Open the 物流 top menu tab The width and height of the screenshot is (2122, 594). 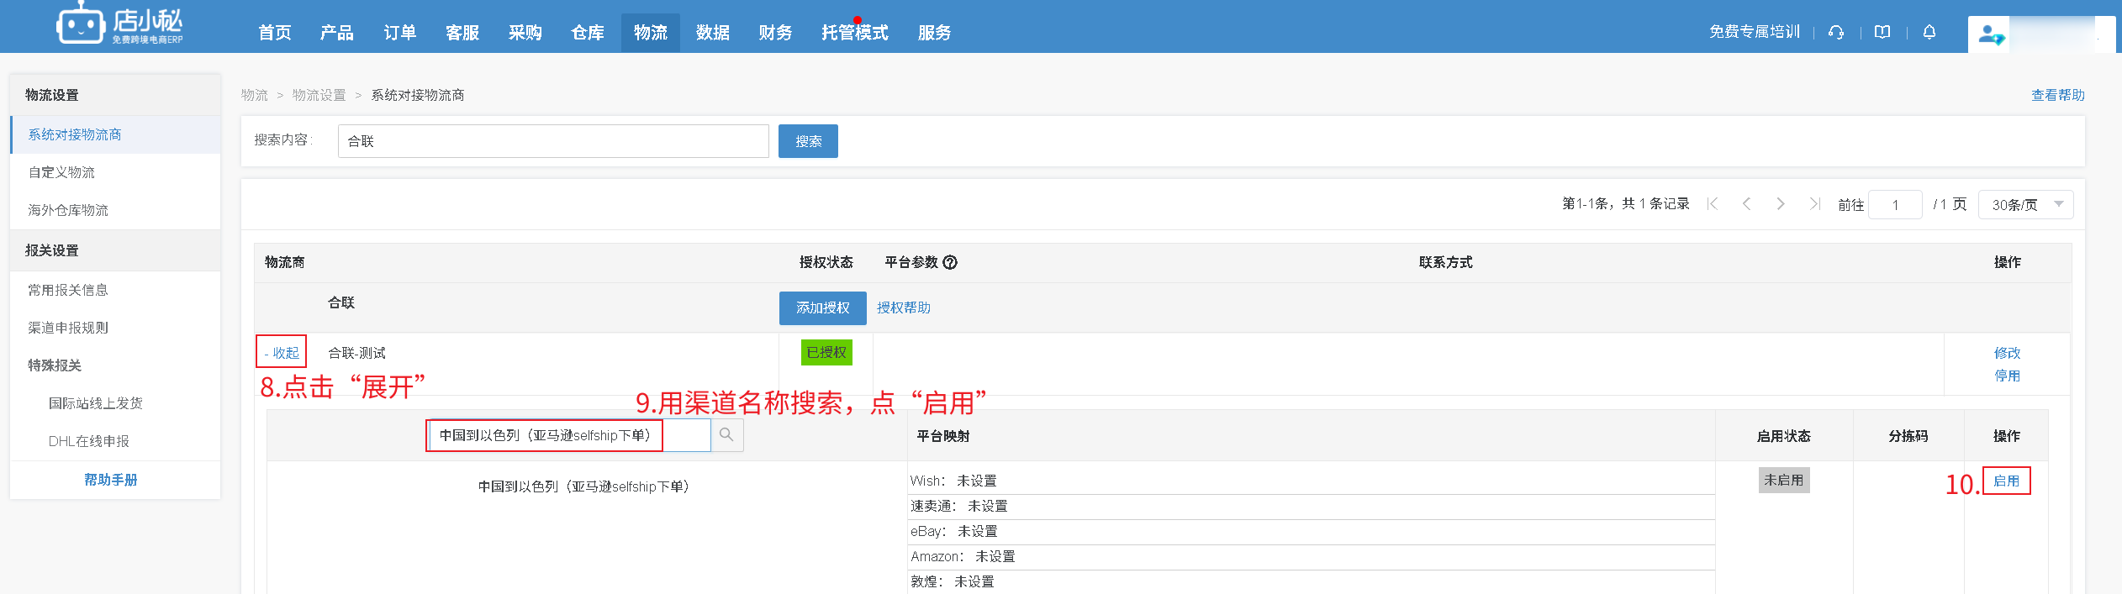[650, 33]
